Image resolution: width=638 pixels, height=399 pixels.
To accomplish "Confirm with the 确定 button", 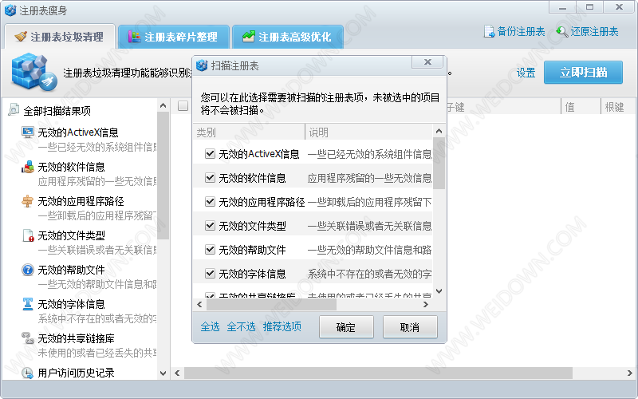I will click(346, 327).
